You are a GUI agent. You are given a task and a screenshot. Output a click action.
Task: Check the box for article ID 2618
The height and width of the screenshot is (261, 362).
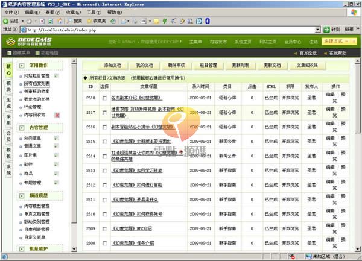(x=104, y=98)
